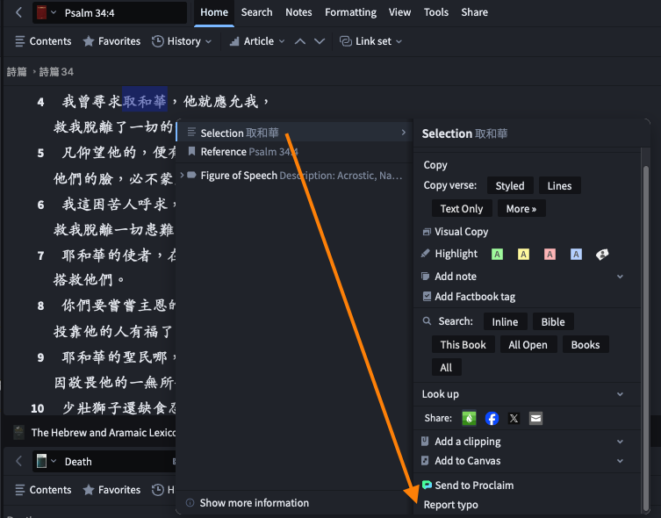Click the 詩篇 breadcrumb
The width and height of the screenshot is (661, 518).
pyautogui.click(x=17, y=72)
